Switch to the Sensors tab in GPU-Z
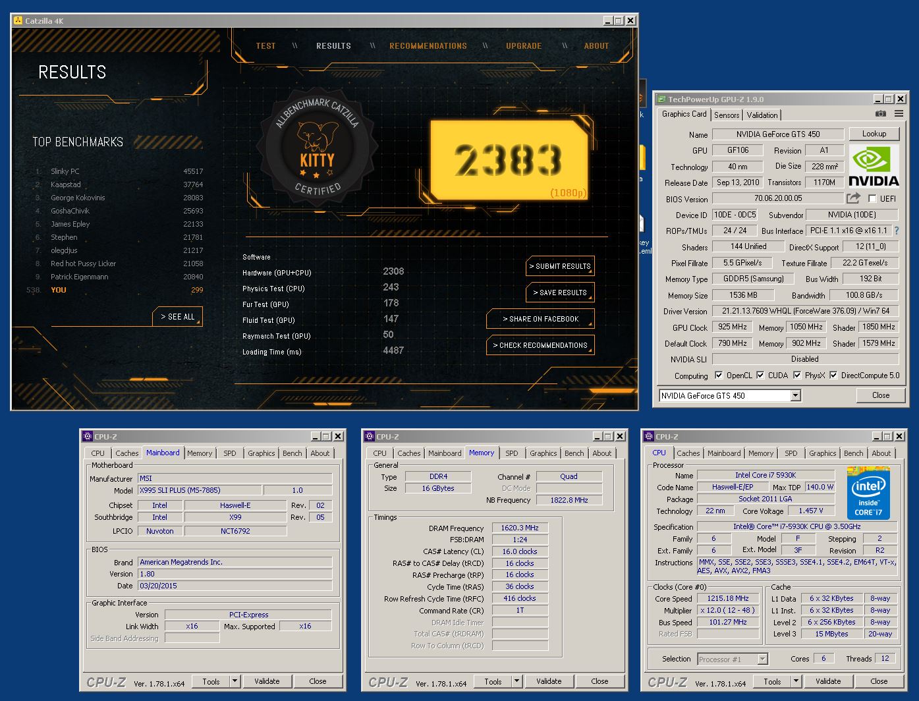Viewport: 919px width, 701px height. (x=727, y=115)
